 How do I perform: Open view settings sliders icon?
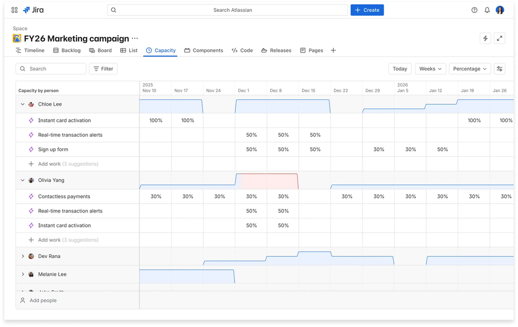(x=499, y=69)
